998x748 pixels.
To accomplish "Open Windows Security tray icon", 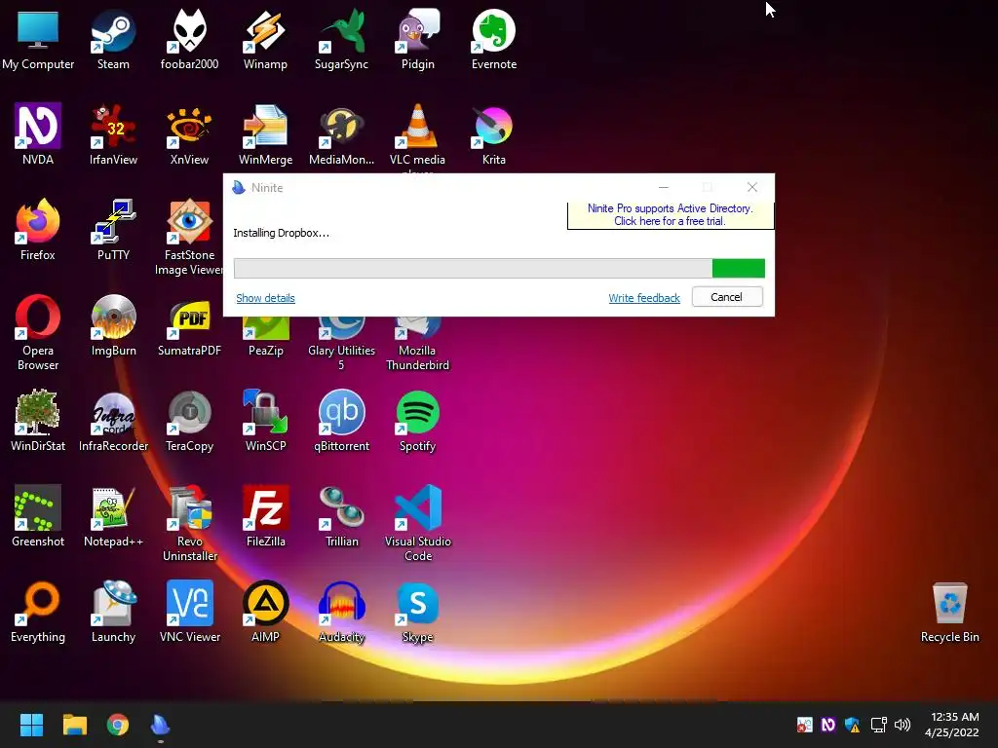I will (x=852, y=725).
